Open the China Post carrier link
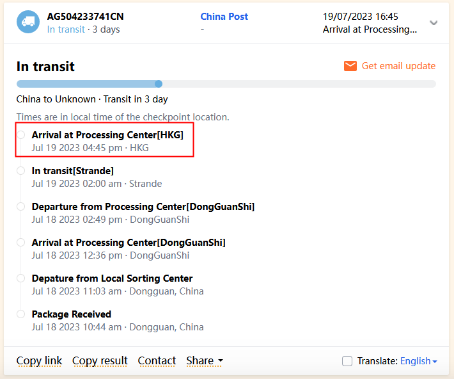Viewport: 454px width, 379px height. click(224, 17)
